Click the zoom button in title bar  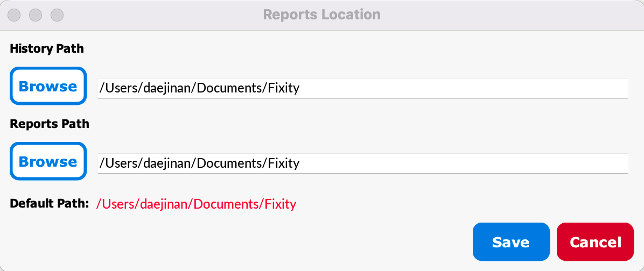57,15
